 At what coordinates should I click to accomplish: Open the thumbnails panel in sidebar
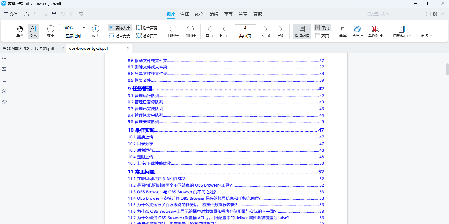tap(4, 69)
